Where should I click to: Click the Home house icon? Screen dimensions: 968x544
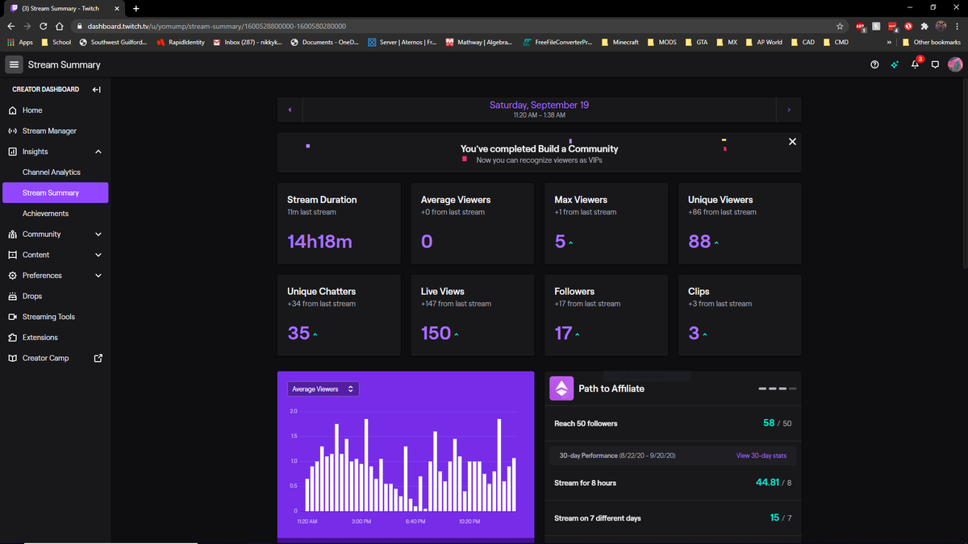pos(12,110)
